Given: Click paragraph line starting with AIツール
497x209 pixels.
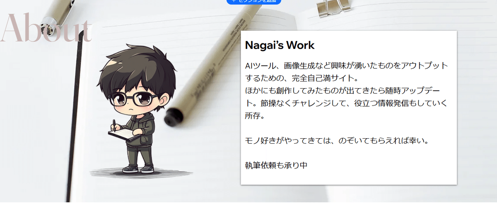Looking at the screenshot, I should click(x=346, y=66).
